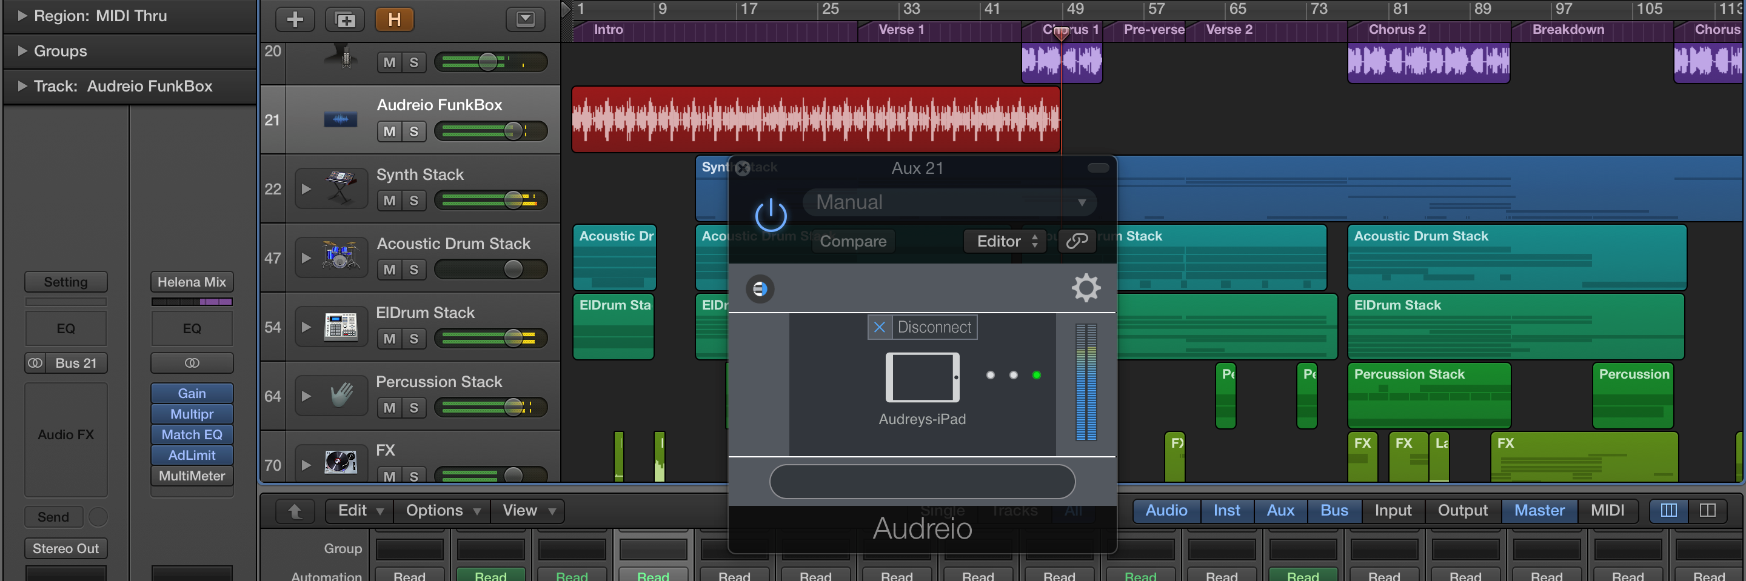
Task: Switch to narrow channel strips view
Action: point(1669,511)
